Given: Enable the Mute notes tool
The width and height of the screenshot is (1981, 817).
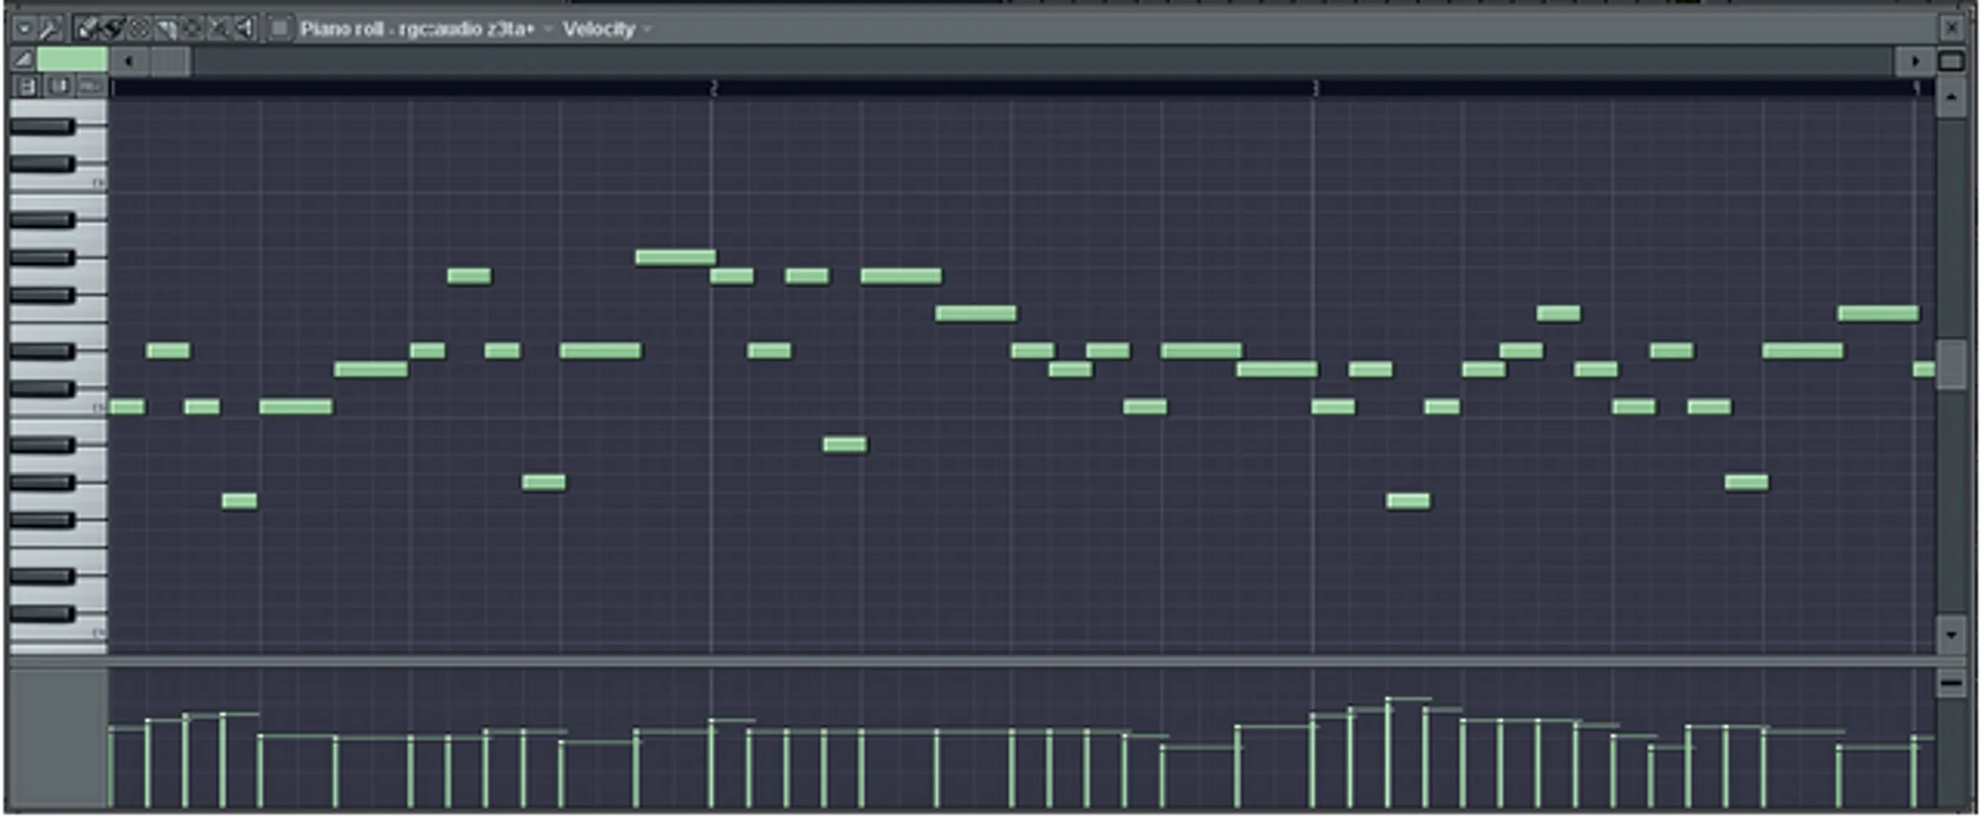Looking at the screenshot, I should click(x=165, y=28).
